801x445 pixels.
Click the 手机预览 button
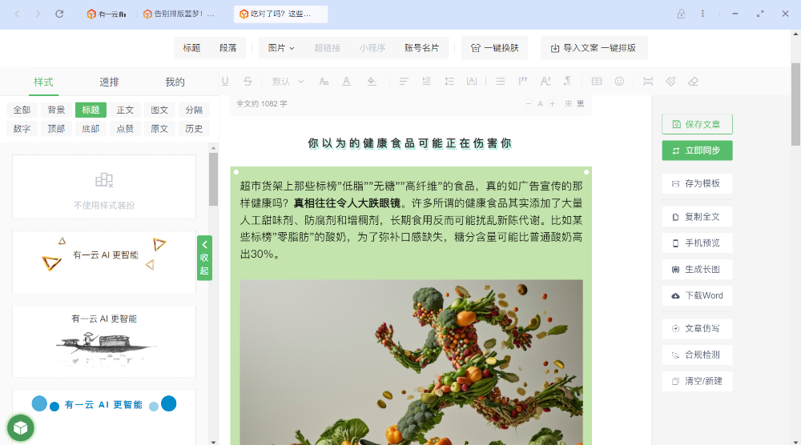[697, 243]
